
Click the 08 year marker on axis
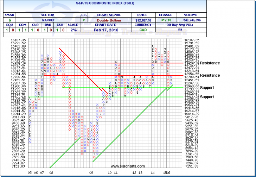click(x=51, y=173)
